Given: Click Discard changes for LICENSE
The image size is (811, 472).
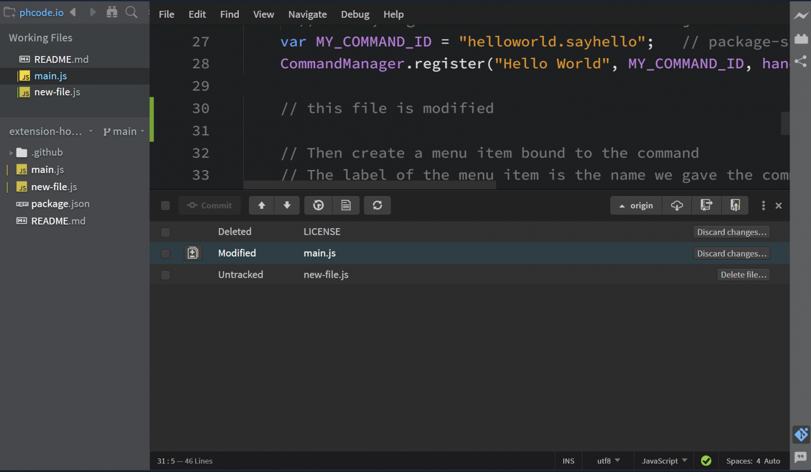Looking at the screenshot, I should tap(731, 232).
